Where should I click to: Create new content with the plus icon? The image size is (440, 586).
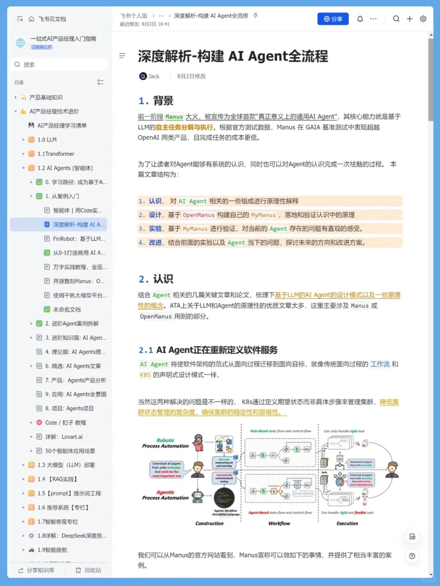409,19
